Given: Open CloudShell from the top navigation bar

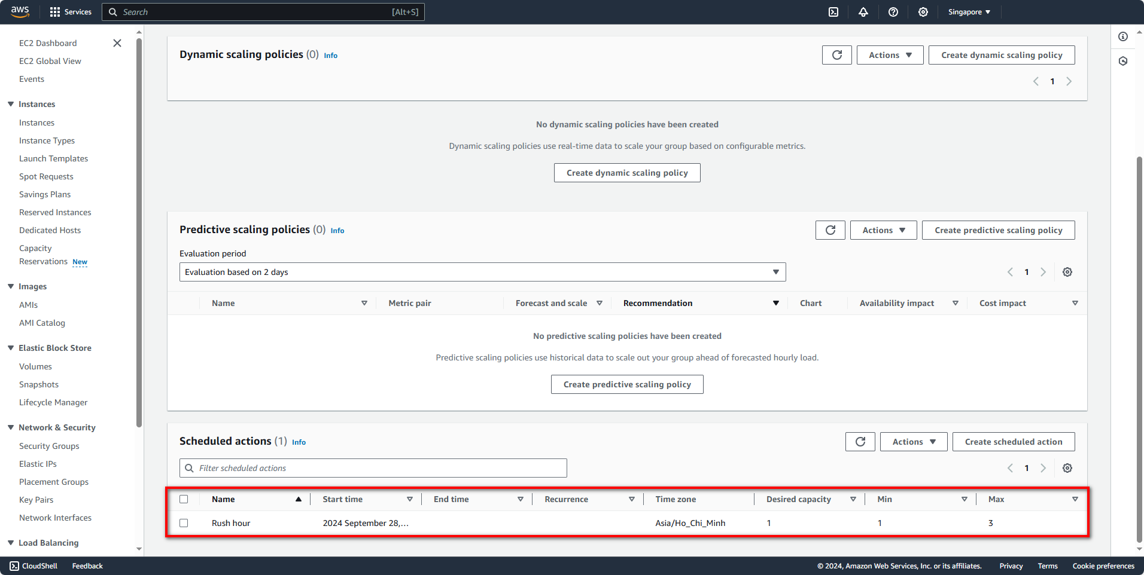Looking at the screenshot, I should point(832,12).
